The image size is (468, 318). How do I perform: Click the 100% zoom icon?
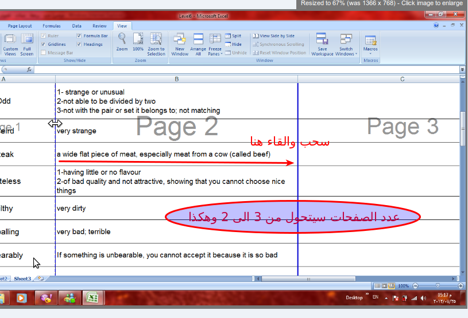coord(138,42)
